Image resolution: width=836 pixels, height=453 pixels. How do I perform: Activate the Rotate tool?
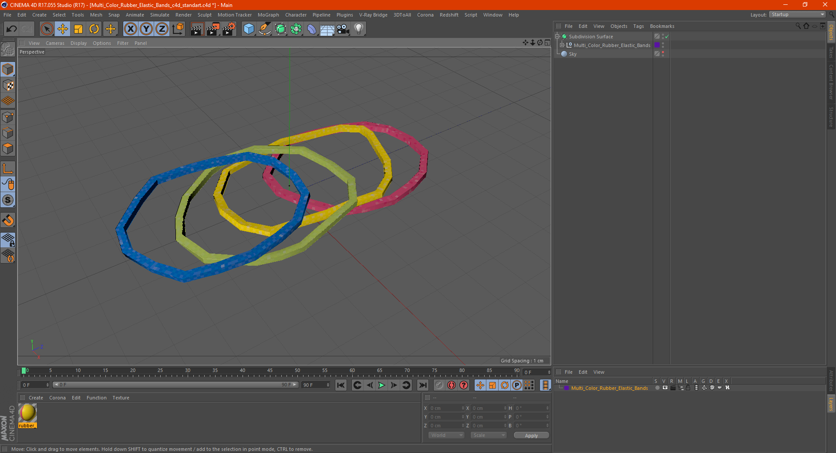[94, 29]
